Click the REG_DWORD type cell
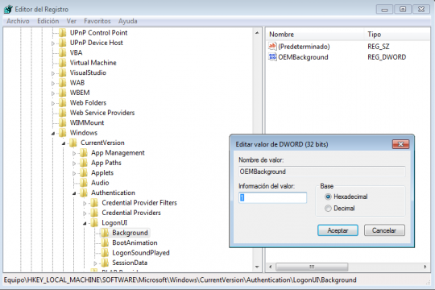This screenshot has height=290, width=435. [x=387, y=57]
